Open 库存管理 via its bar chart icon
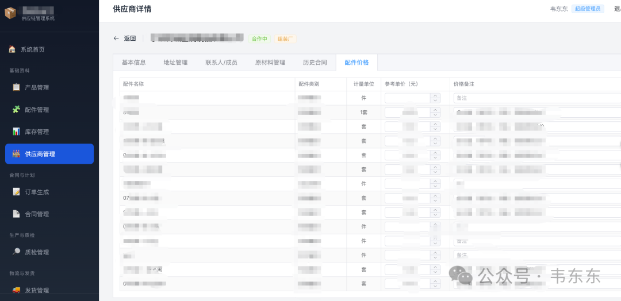Screen dimensions: 621x301 (x=16, y=132)
